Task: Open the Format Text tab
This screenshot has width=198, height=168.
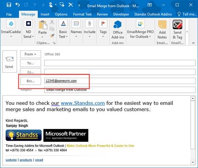Action: [82, 14]
